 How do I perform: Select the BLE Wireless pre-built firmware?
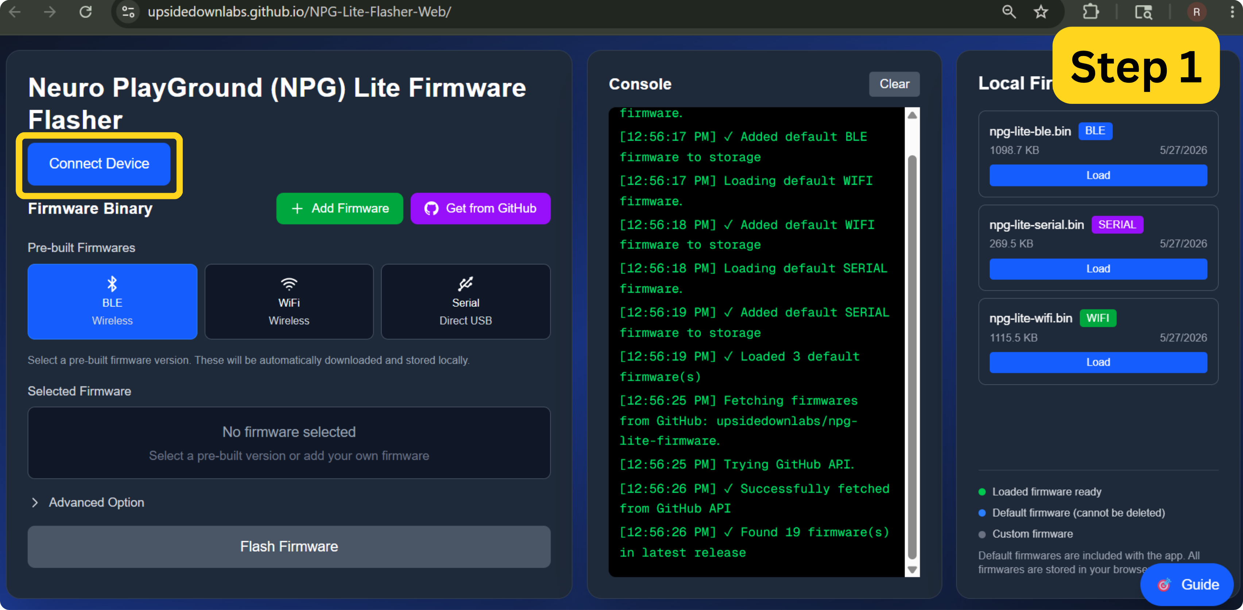click(x=112, y=301)
